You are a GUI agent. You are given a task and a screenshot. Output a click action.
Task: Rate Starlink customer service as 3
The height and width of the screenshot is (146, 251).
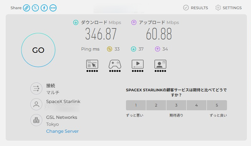pos(176,105)
